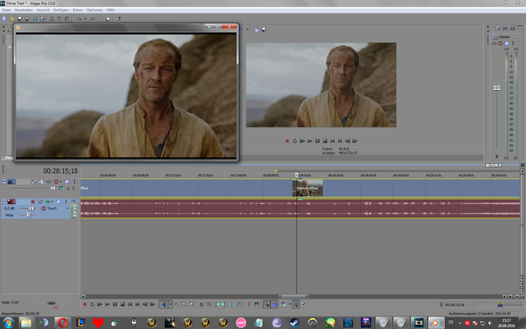Click play in the timeline transport bar
The image size is (526, 329).
107,305
